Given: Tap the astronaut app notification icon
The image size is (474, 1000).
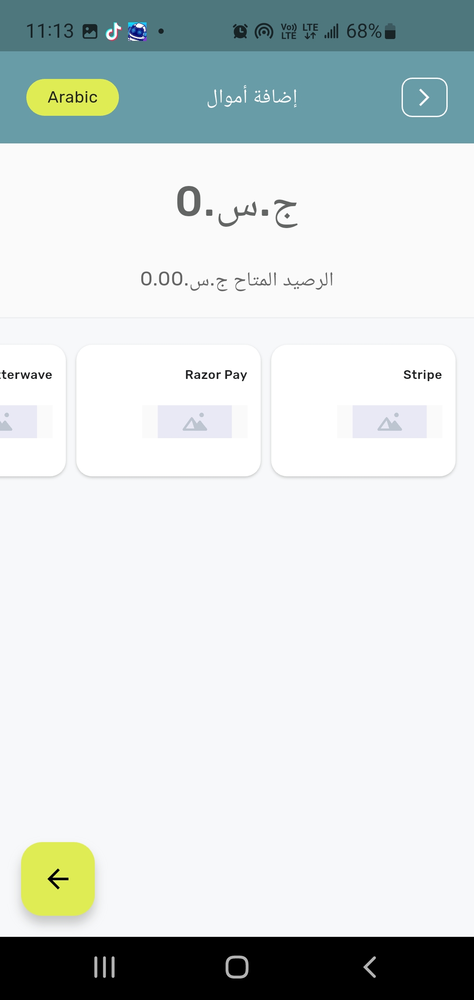Looking at the screenshot, I should (x=137, y=31).
